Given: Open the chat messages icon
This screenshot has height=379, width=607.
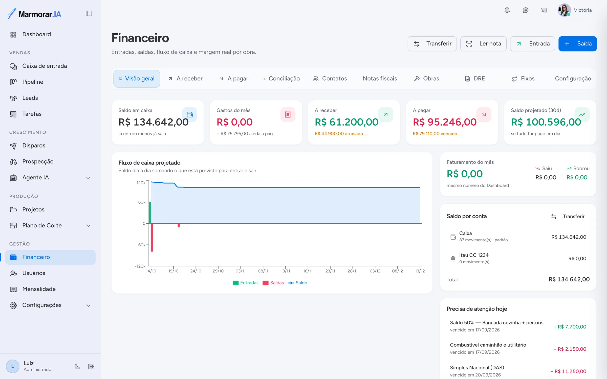Looking at the screenshot, I should coord(525,10).
